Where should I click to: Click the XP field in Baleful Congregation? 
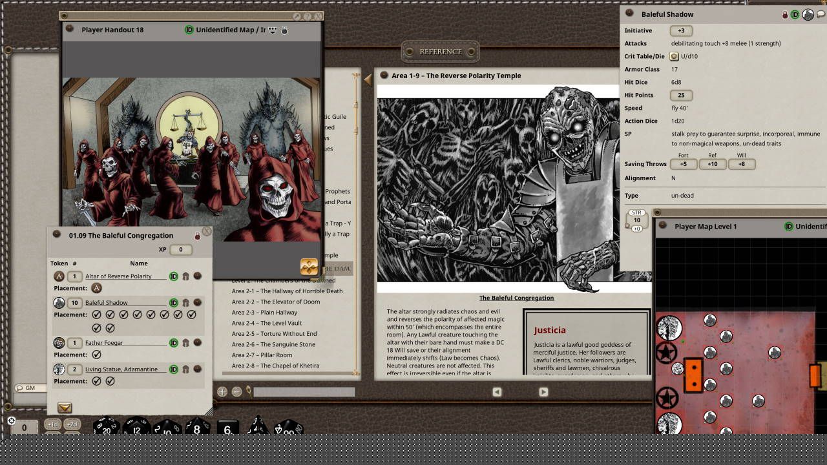(x=181, y=250)
